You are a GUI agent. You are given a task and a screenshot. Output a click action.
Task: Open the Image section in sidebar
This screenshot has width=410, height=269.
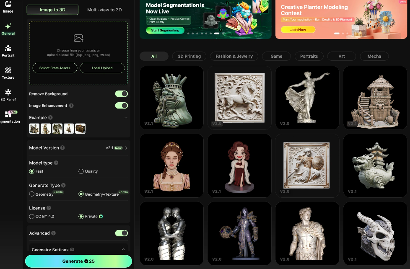8,7
